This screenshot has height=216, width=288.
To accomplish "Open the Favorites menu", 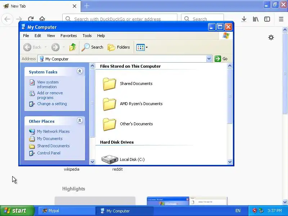I will 68,36.
